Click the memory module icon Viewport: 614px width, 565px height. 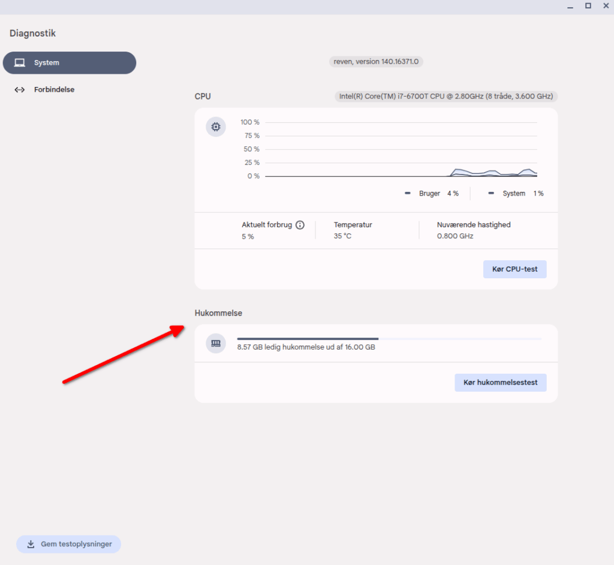coord(216,343)
